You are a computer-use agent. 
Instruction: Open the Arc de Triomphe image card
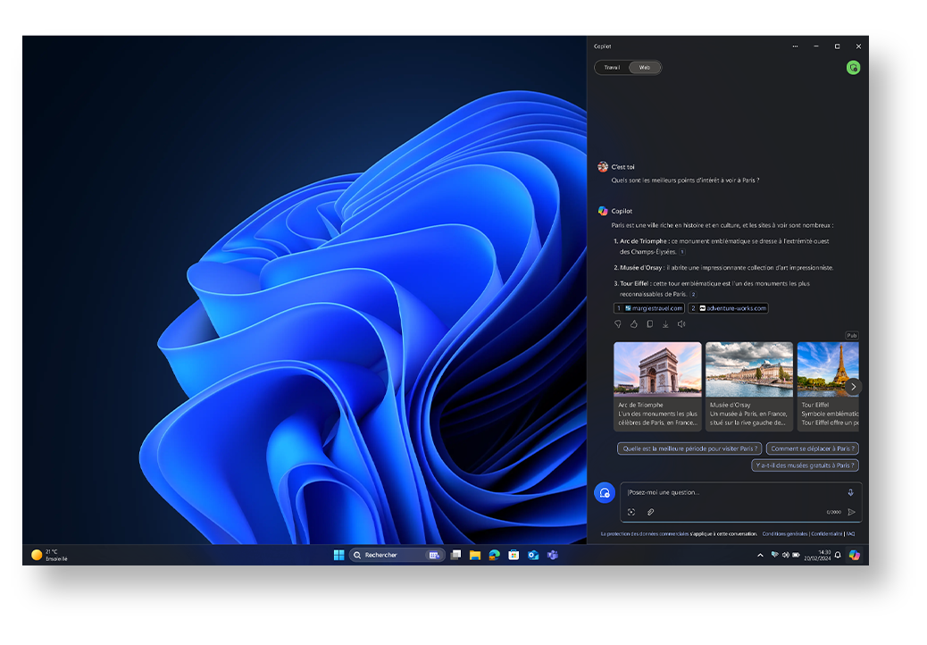coord(657,386)
